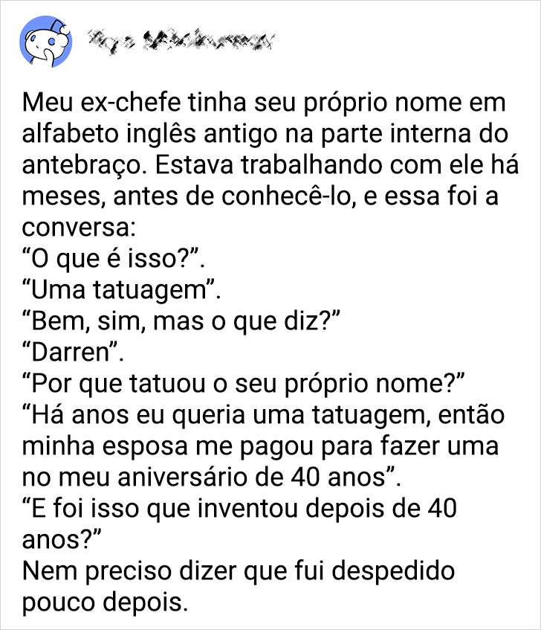Click the line starting "E foi isso que inventou"

pyautogui.click(x=239, y=510)
